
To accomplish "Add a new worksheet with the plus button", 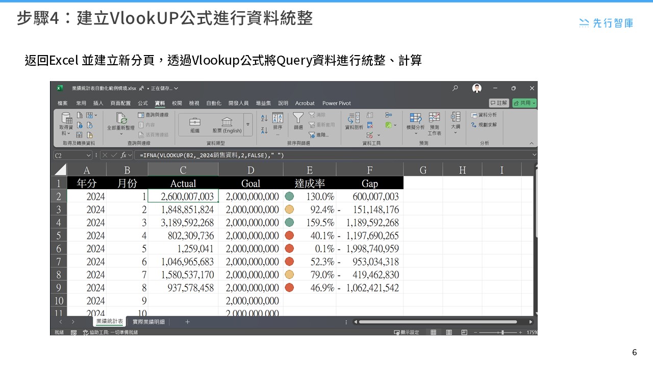I will [x=187, y=322].
